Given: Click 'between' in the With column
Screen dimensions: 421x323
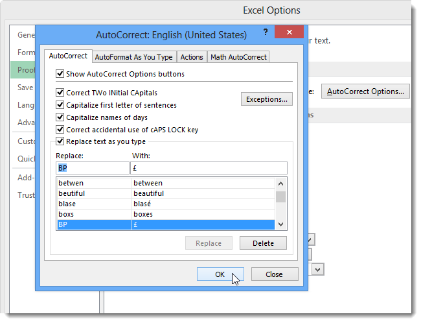Looking at the screenshot, I should coord(148,183).
